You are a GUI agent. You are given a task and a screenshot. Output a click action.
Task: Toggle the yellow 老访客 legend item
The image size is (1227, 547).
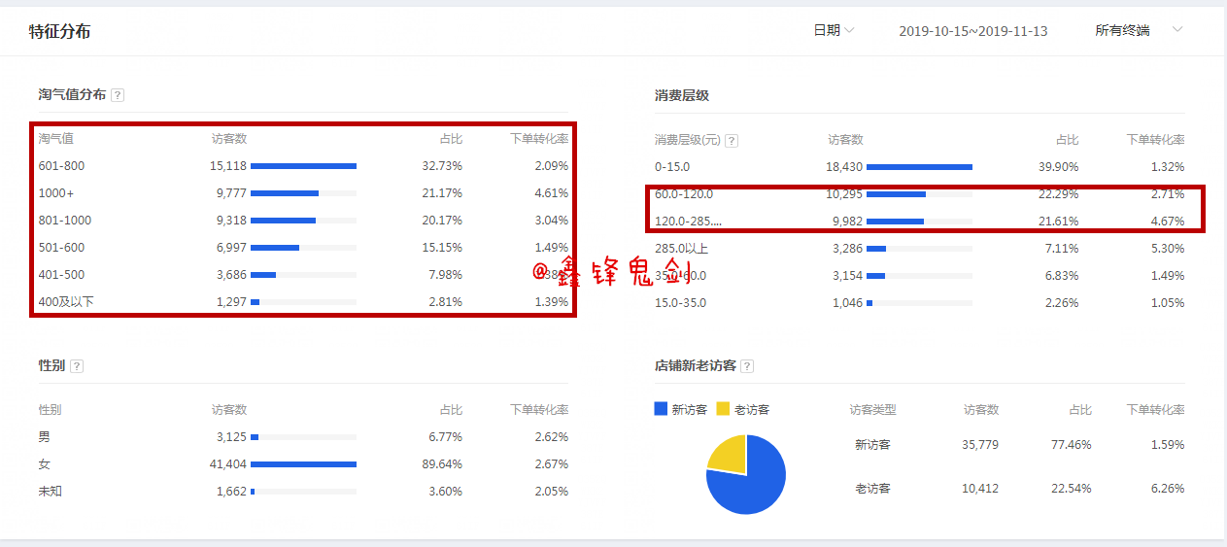(743, 410)
